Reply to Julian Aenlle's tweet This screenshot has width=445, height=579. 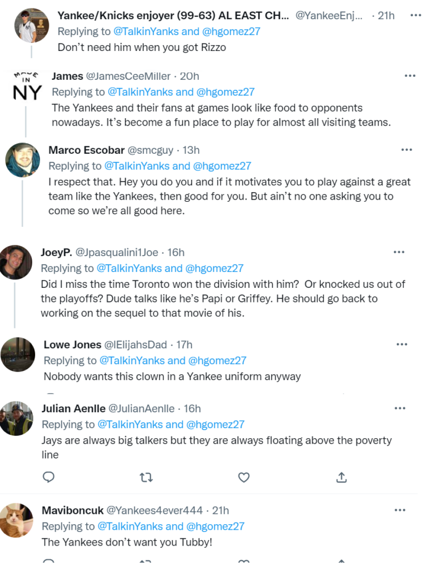tap(49, 478)
